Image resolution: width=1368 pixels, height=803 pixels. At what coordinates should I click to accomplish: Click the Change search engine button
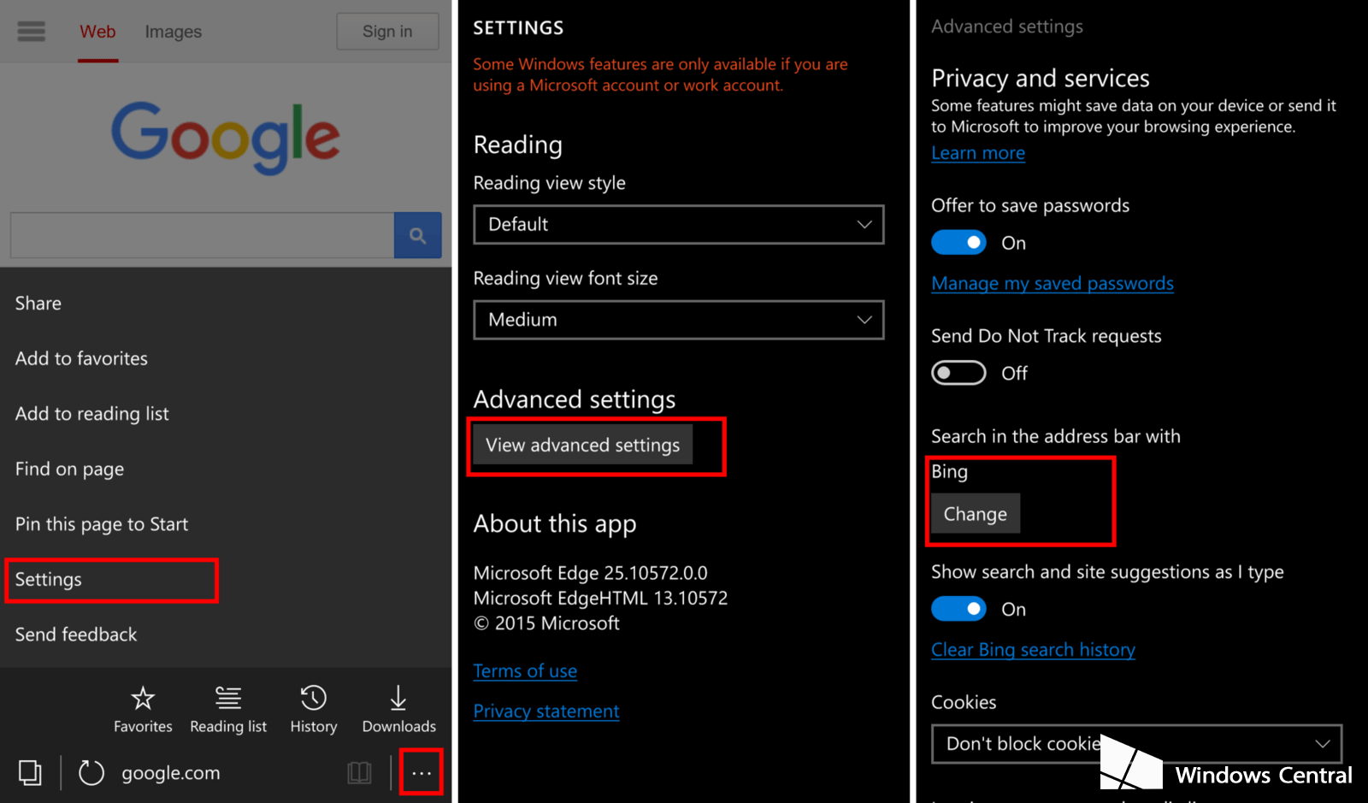point(976,514)
